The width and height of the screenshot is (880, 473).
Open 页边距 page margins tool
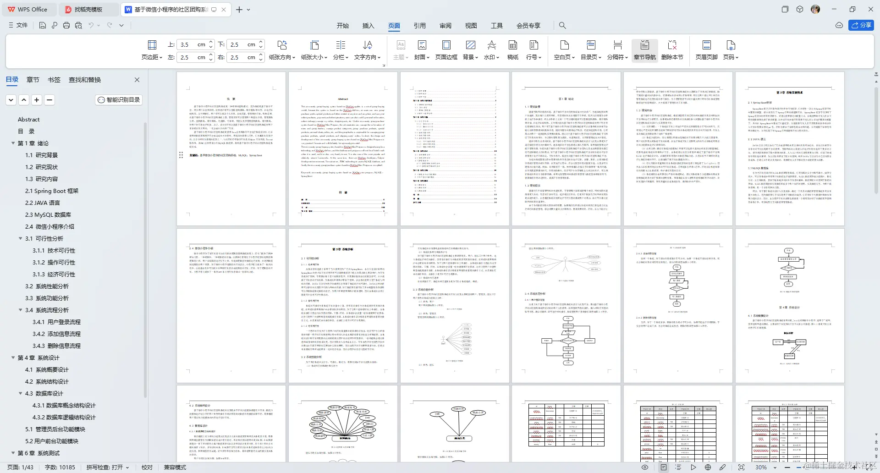(152, 50)
